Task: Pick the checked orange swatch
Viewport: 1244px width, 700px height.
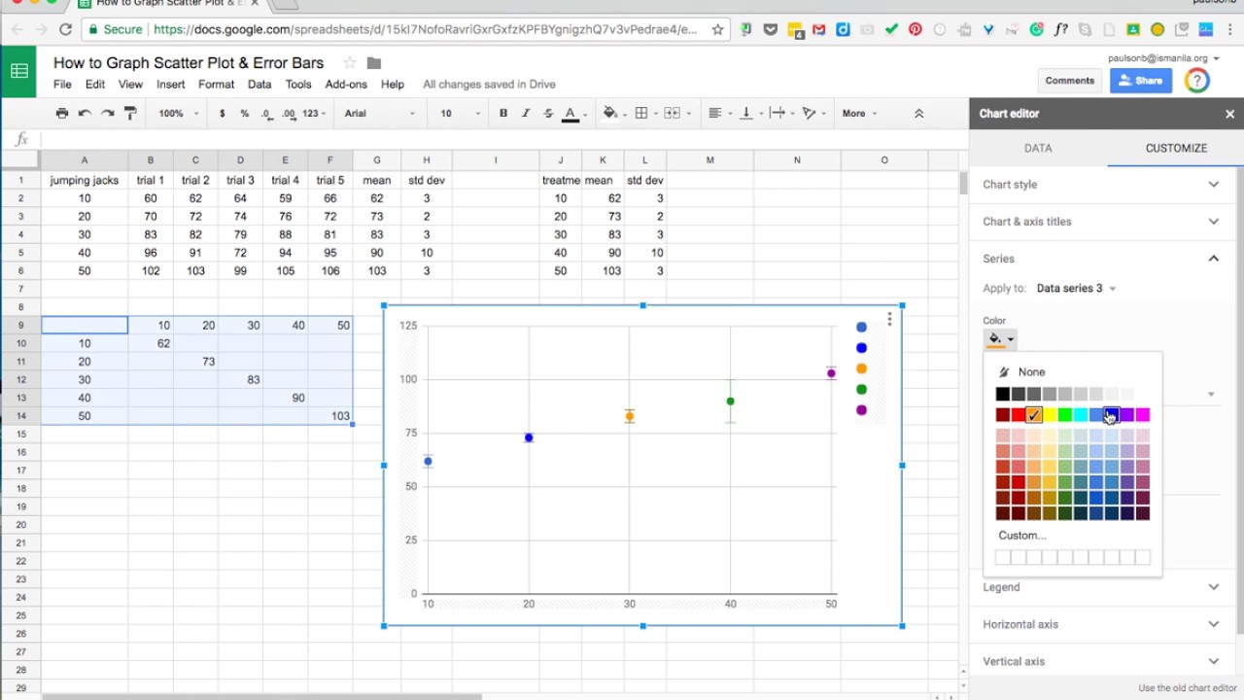Action: pyautogui.click(x=1034, y=415)
